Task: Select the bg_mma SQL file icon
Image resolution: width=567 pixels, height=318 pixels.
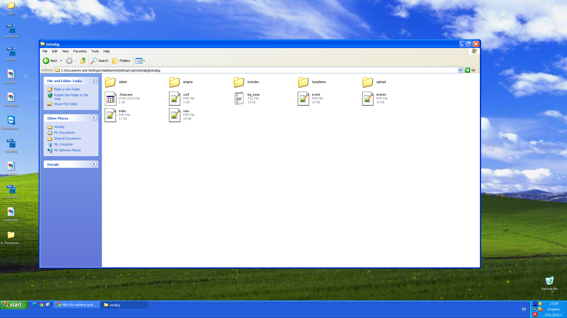Action: click(239, 99)
